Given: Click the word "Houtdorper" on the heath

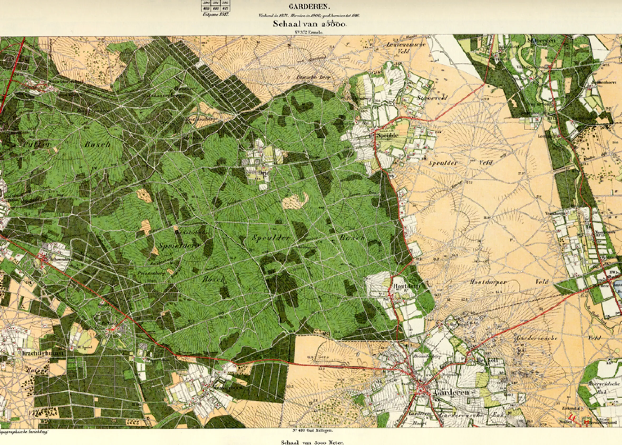Looking at the screenshot, I should click(488, 282).
